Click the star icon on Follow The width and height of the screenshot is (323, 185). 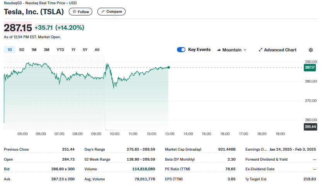coord(74,12)
